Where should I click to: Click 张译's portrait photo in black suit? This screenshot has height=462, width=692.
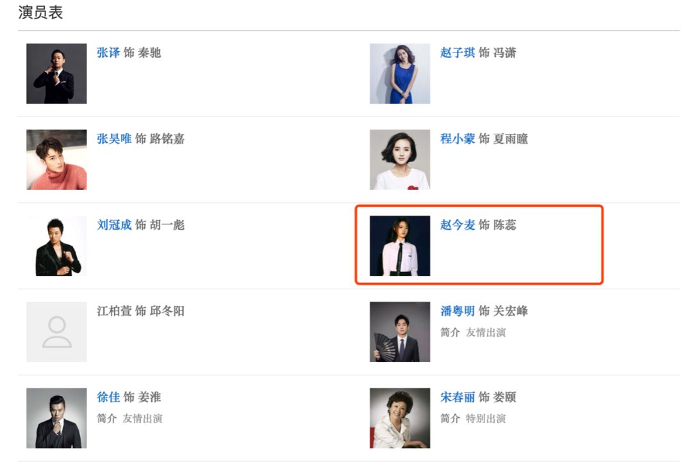tap(56, 74)
